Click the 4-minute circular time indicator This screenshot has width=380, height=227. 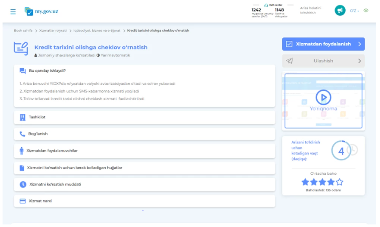pyautogui.click(x=341, y=151)
